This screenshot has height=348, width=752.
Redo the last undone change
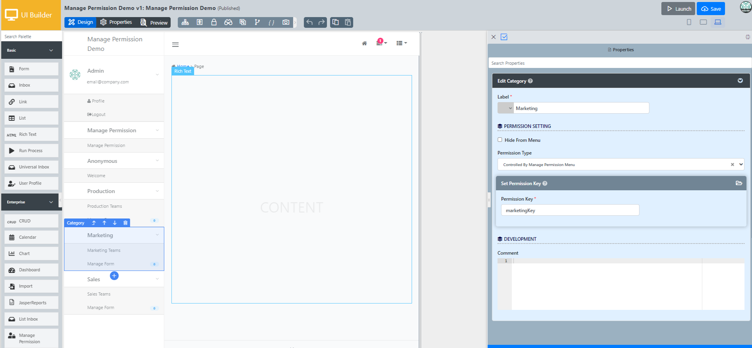[x=321, y=22]
